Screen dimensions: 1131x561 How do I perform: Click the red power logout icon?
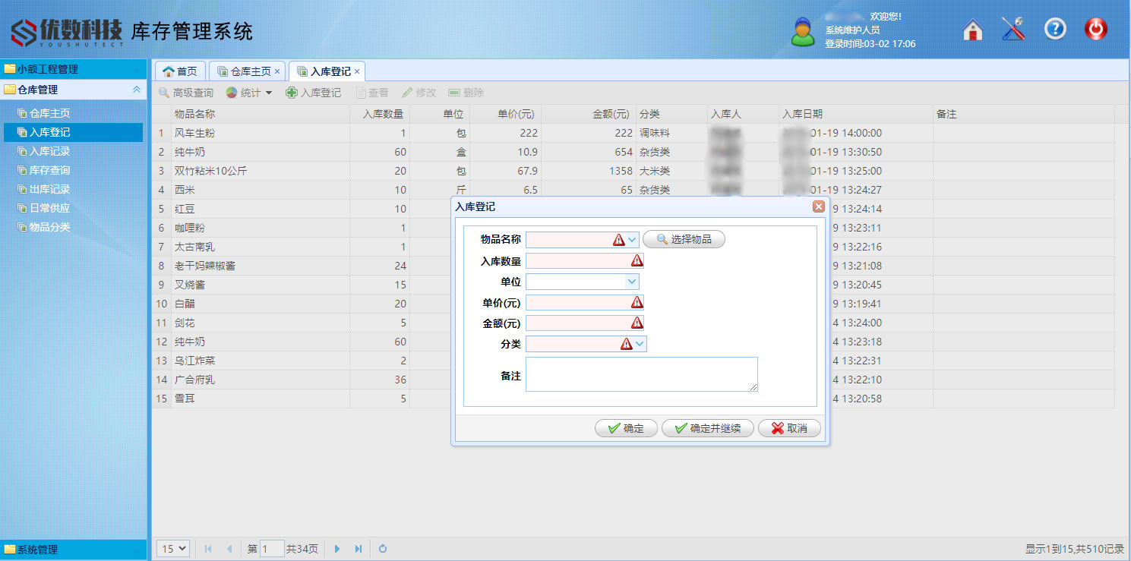[1095, 30]
